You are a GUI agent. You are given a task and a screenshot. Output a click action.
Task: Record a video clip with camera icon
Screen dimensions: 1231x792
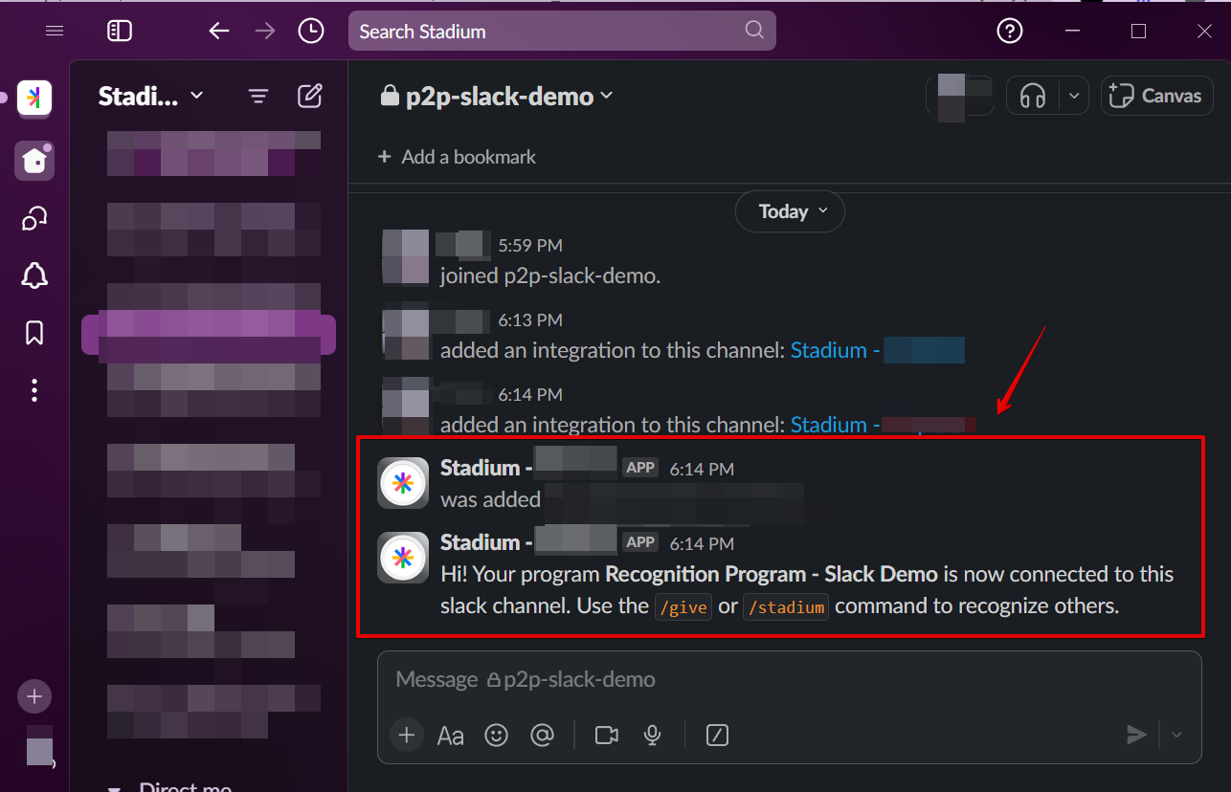607,735
